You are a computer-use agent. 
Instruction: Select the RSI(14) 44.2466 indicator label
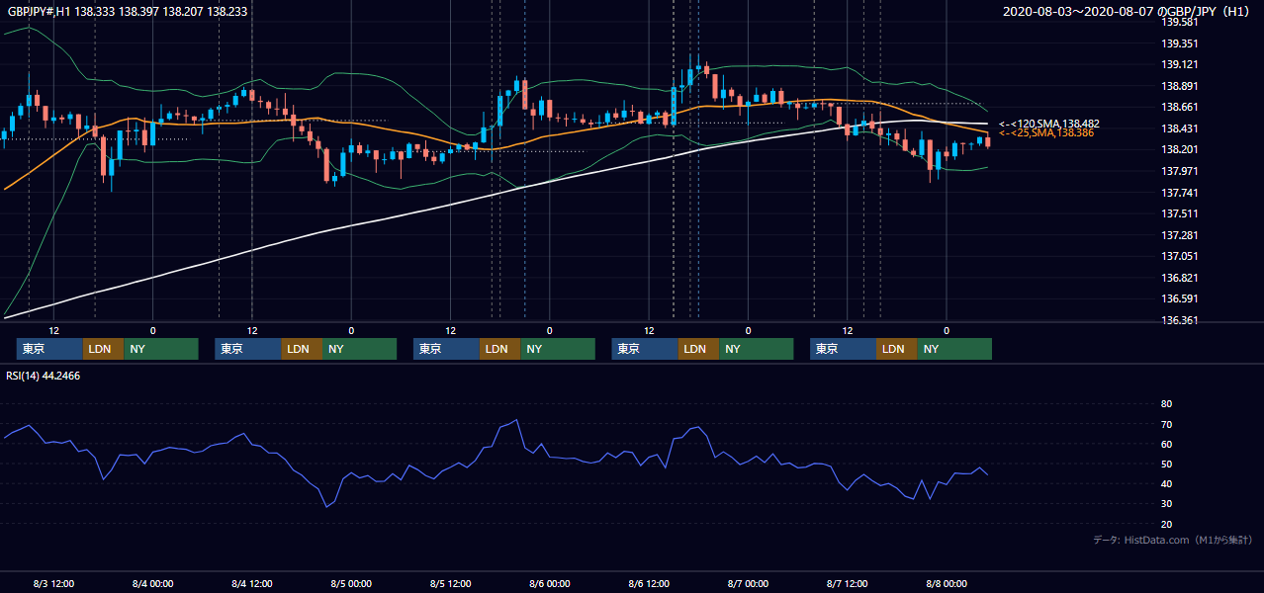point(44,375)
